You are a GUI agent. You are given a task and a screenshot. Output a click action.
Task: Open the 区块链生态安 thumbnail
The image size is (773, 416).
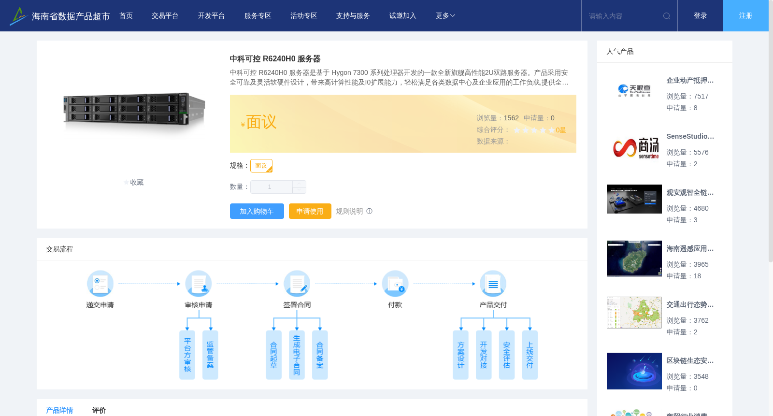pyautogui.click(x=634, y=371)
